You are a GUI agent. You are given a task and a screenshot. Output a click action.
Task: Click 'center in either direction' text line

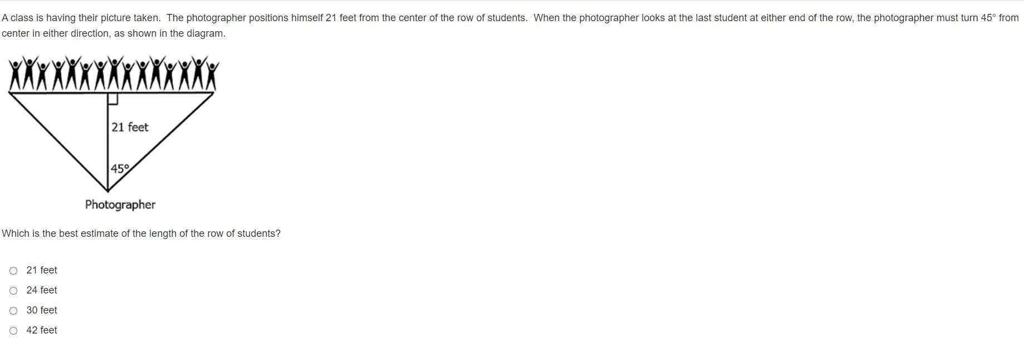click(x=114, y=33)
